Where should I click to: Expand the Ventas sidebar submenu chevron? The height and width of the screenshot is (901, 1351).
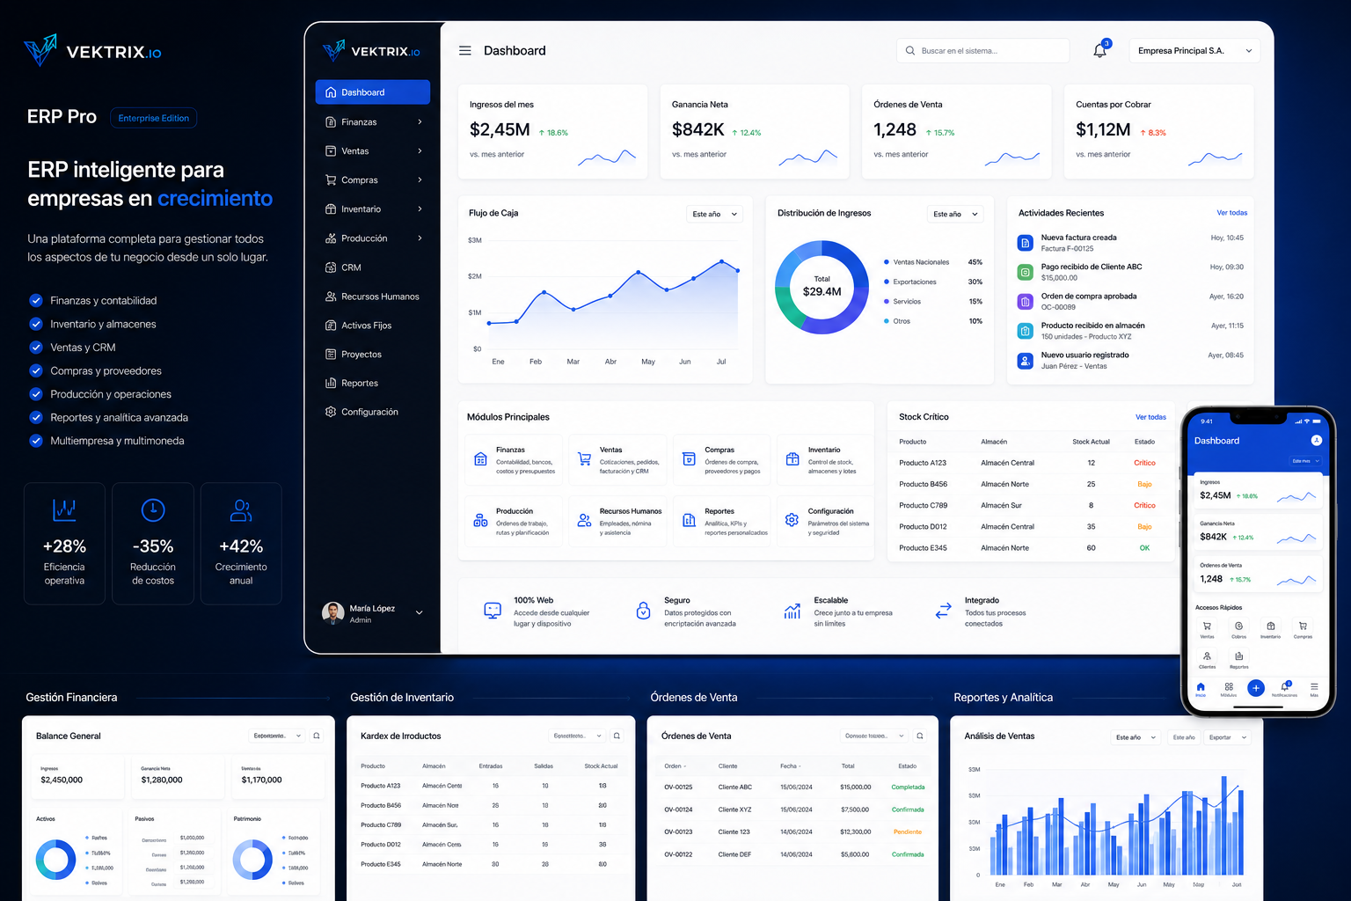tap(420, 151)
